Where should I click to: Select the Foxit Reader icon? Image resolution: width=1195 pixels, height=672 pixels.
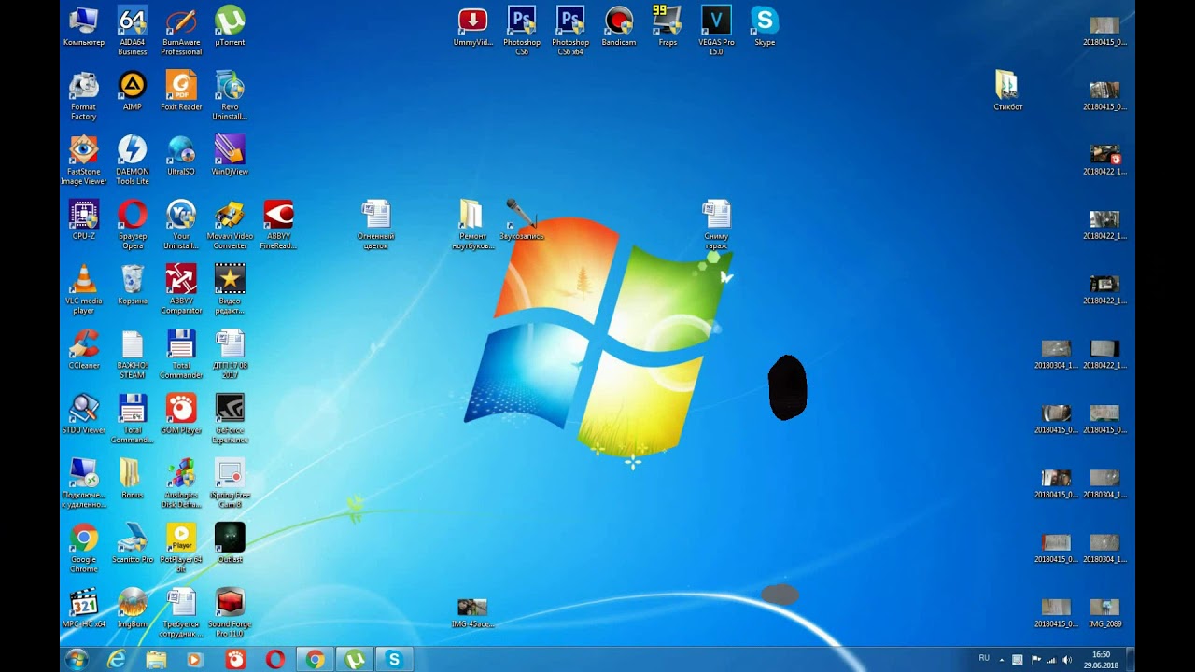[x=181, y=91]
